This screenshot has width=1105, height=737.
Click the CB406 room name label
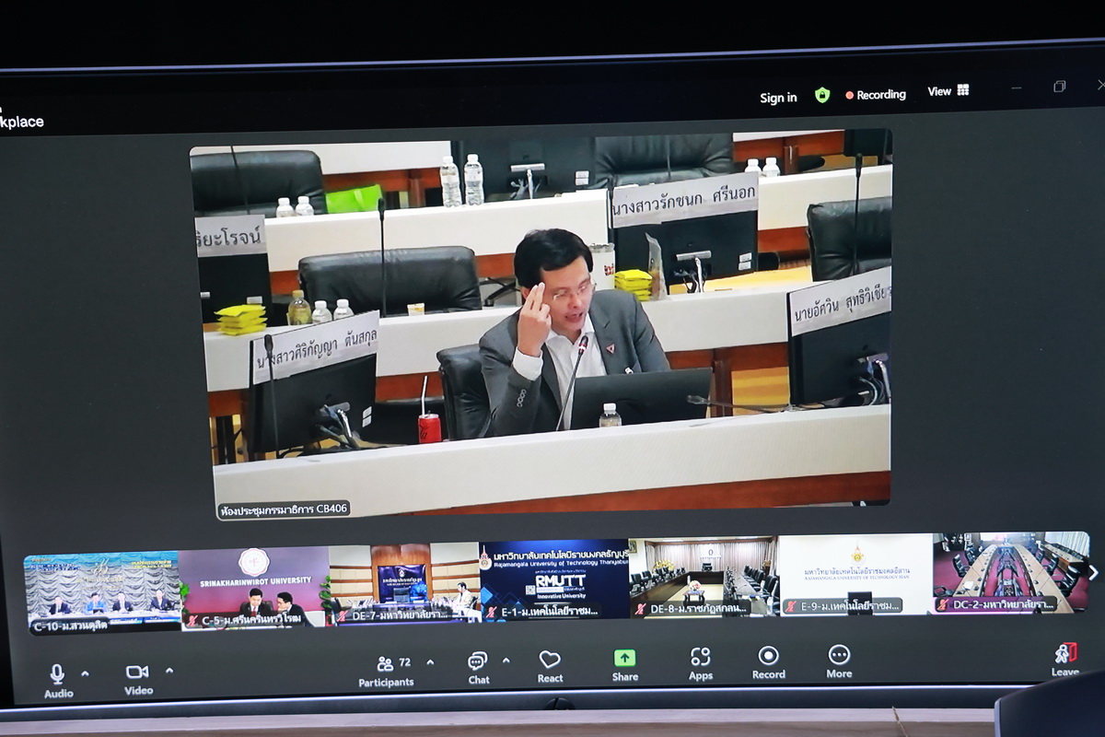pyautogui.click(x=285, y=509)
